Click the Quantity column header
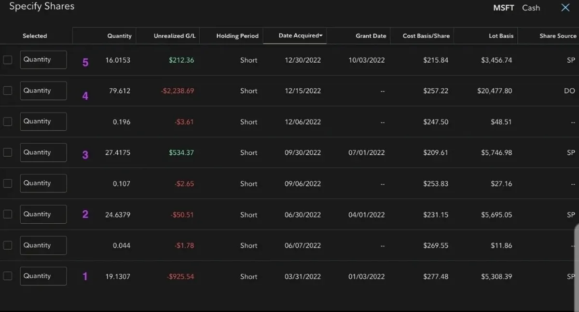 click(119, 36)
